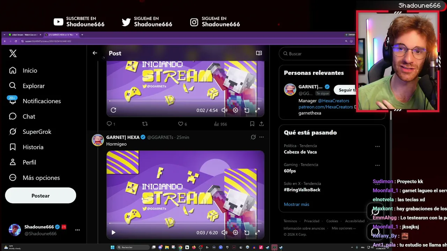This screenshot has height=251, width=447.
Task: Seek on the 6:20 video progress bar
Action: coord(185,223)
